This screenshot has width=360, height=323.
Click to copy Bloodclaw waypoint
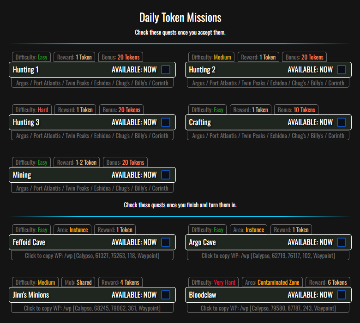pyautogui.click(x=268, y=308)
